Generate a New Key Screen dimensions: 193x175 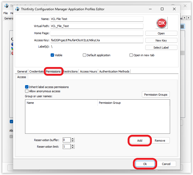tap(161, 40)
